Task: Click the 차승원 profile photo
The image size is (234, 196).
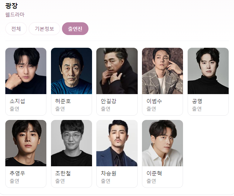Action: [x=117, y=143]
